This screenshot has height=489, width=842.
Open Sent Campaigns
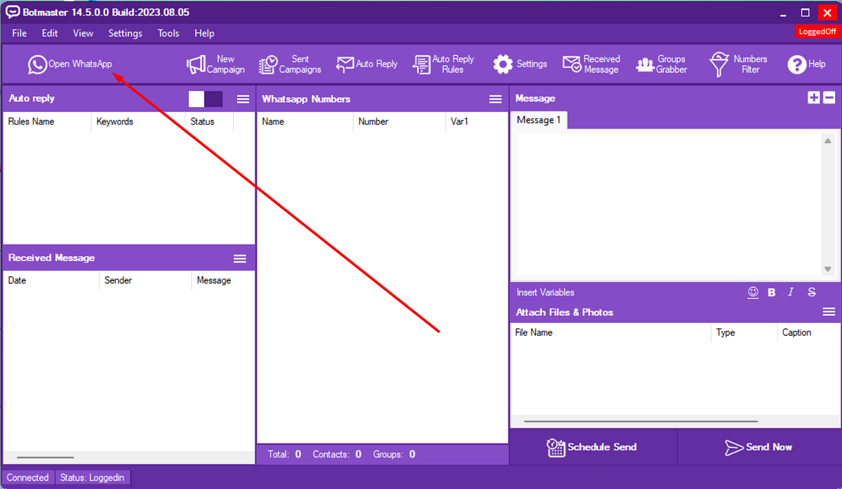click(x=290, y=64)
